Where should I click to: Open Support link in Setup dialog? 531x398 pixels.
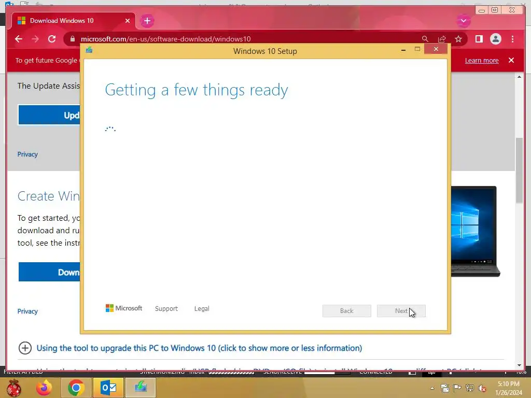166,309
